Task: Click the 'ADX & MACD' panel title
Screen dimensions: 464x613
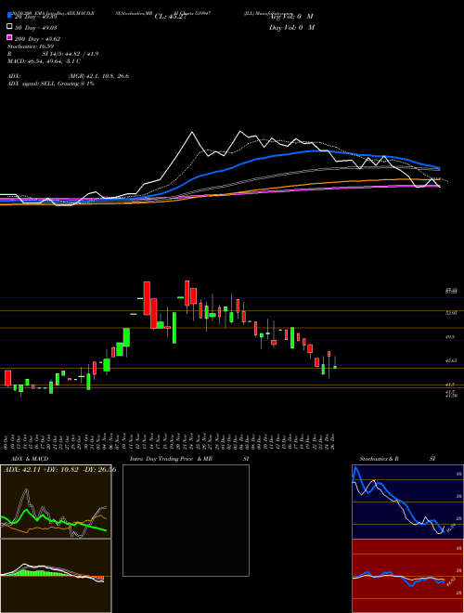Action: click(x=30, y=459)
